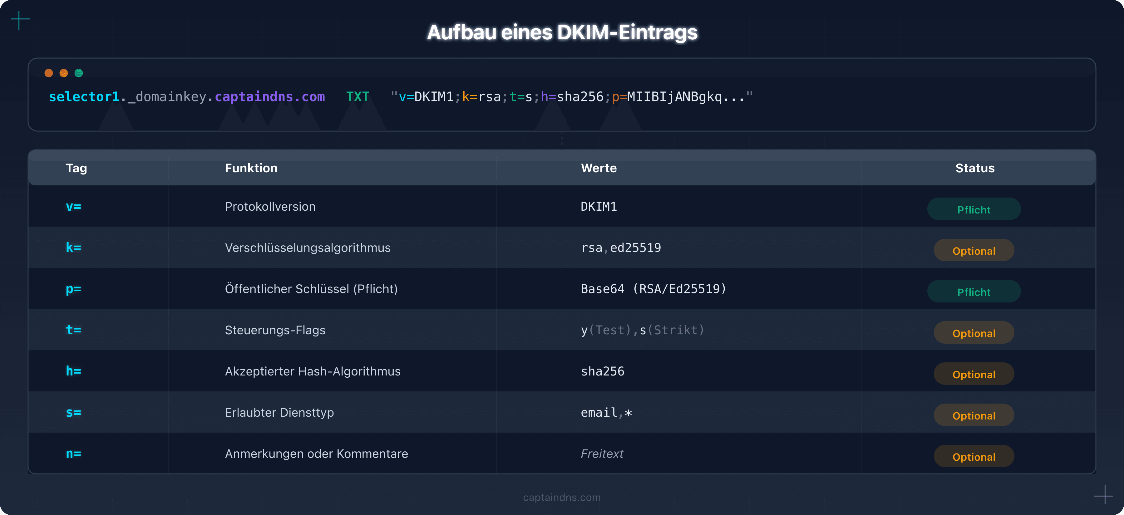Click the second orange window dot
Screen dimensions: 1124x515
coord(64,73)
